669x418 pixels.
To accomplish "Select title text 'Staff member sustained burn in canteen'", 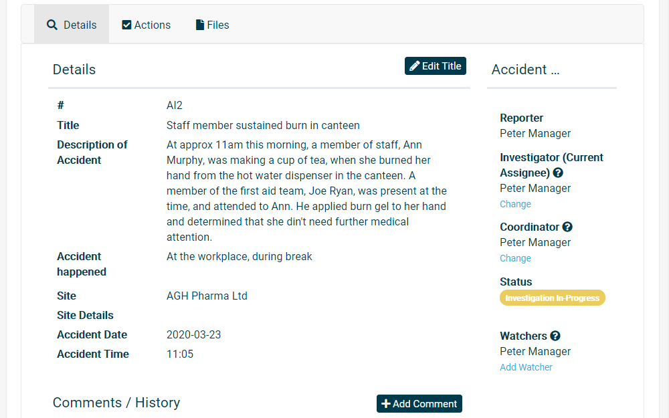I will pos(263,126).
